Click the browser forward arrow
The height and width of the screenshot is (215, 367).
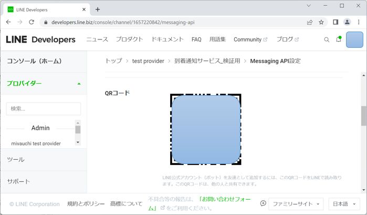tap(20, 22)
